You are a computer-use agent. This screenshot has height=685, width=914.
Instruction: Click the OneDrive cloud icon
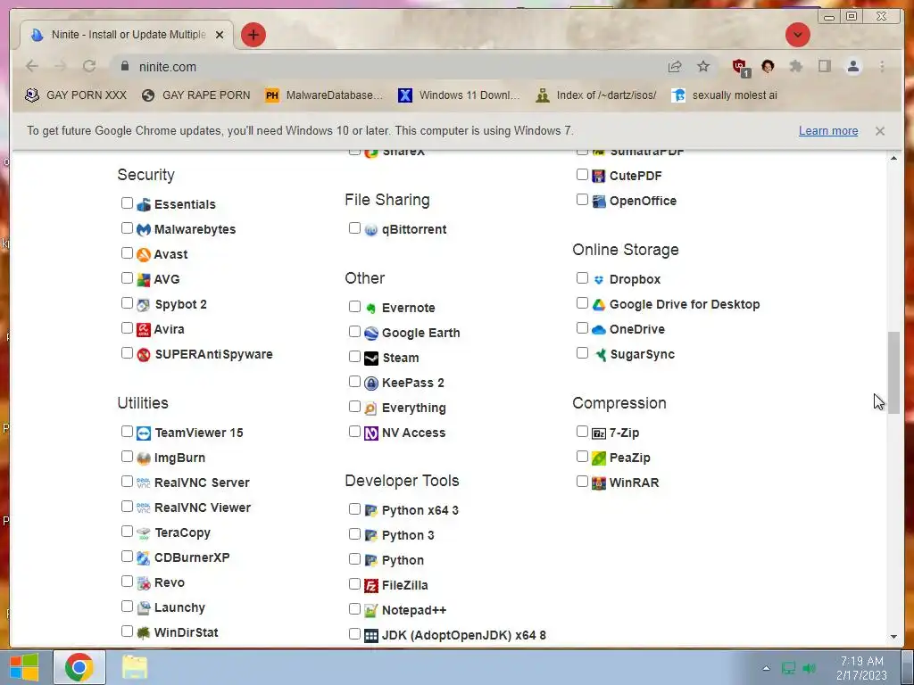pos(599,330)
